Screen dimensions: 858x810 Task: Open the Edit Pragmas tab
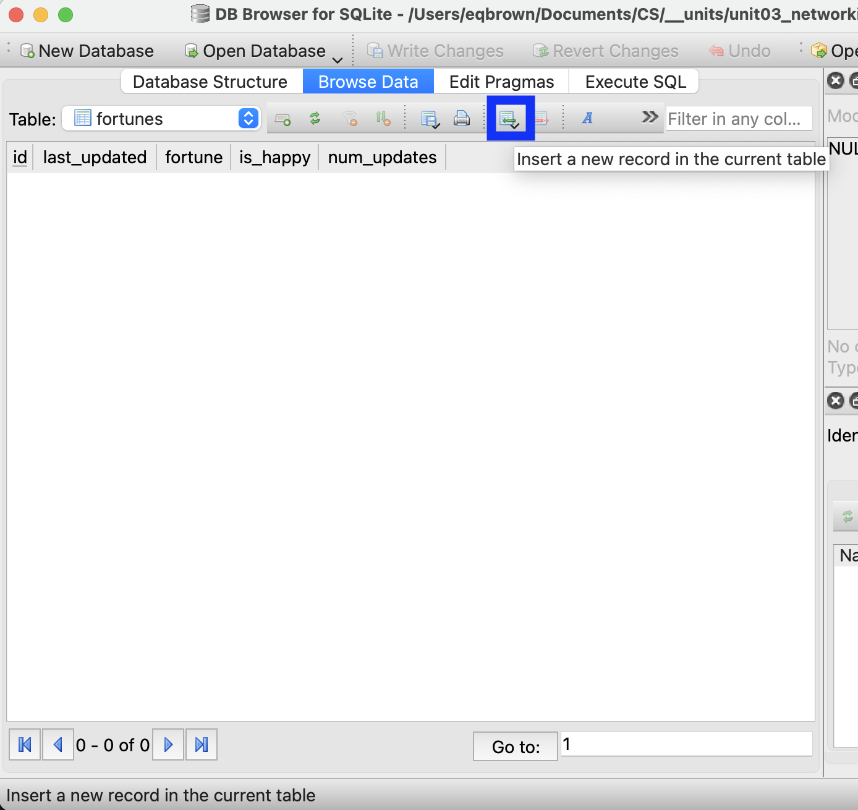[501, 82]
